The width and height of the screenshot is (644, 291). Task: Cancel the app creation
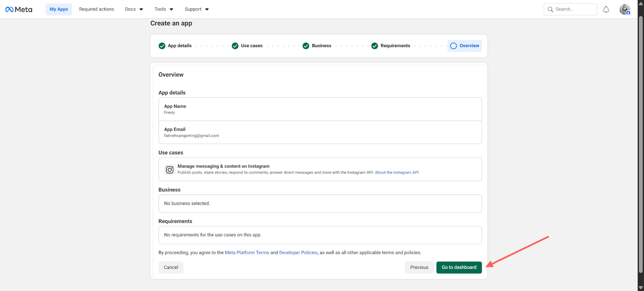(171, 267)
